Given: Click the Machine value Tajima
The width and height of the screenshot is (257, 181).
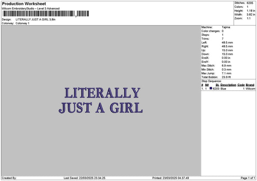Looking at the screenshot, I should point(225,27).
